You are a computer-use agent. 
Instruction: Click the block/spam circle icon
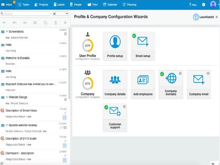45,23
